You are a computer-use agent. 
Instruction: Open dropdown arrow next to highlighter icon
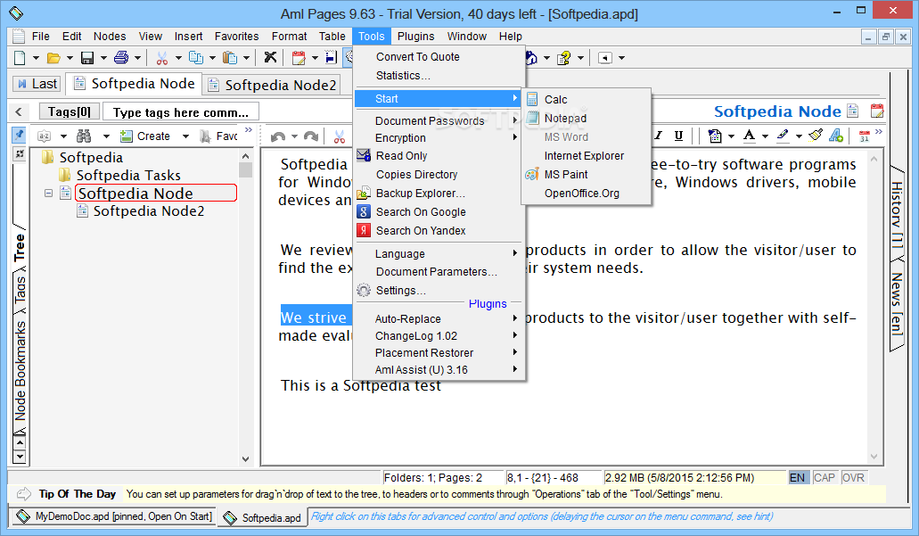click(x=799, y=136)
